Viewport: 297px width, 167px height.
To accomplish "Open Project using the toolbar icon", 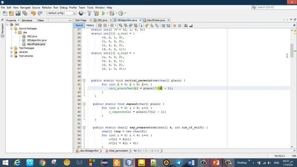I will click(x=18, y=13).
